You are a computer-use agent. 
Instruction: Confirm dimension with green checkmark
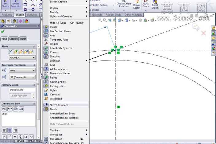[x=2, y=32]
